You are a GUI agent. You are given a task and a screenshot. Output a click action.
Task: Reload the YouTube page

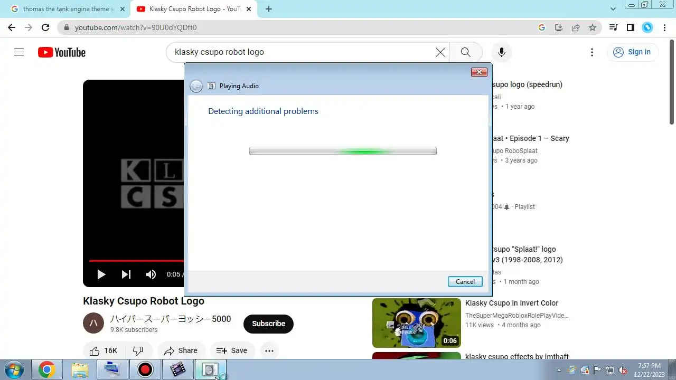coord(45,27)
